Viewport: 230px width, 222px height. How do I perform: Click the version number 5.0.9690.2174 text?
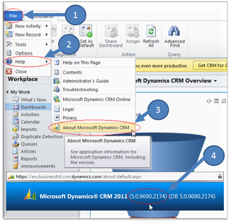point(148,196)
